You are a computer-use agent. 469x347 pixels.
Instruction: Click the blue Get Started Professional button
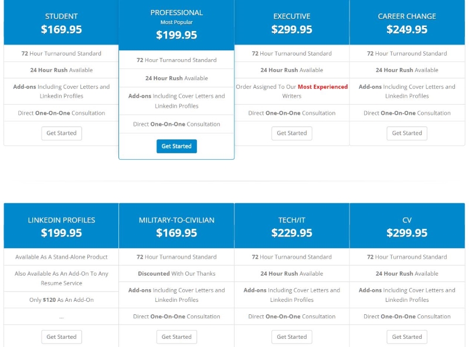[176, 146]
